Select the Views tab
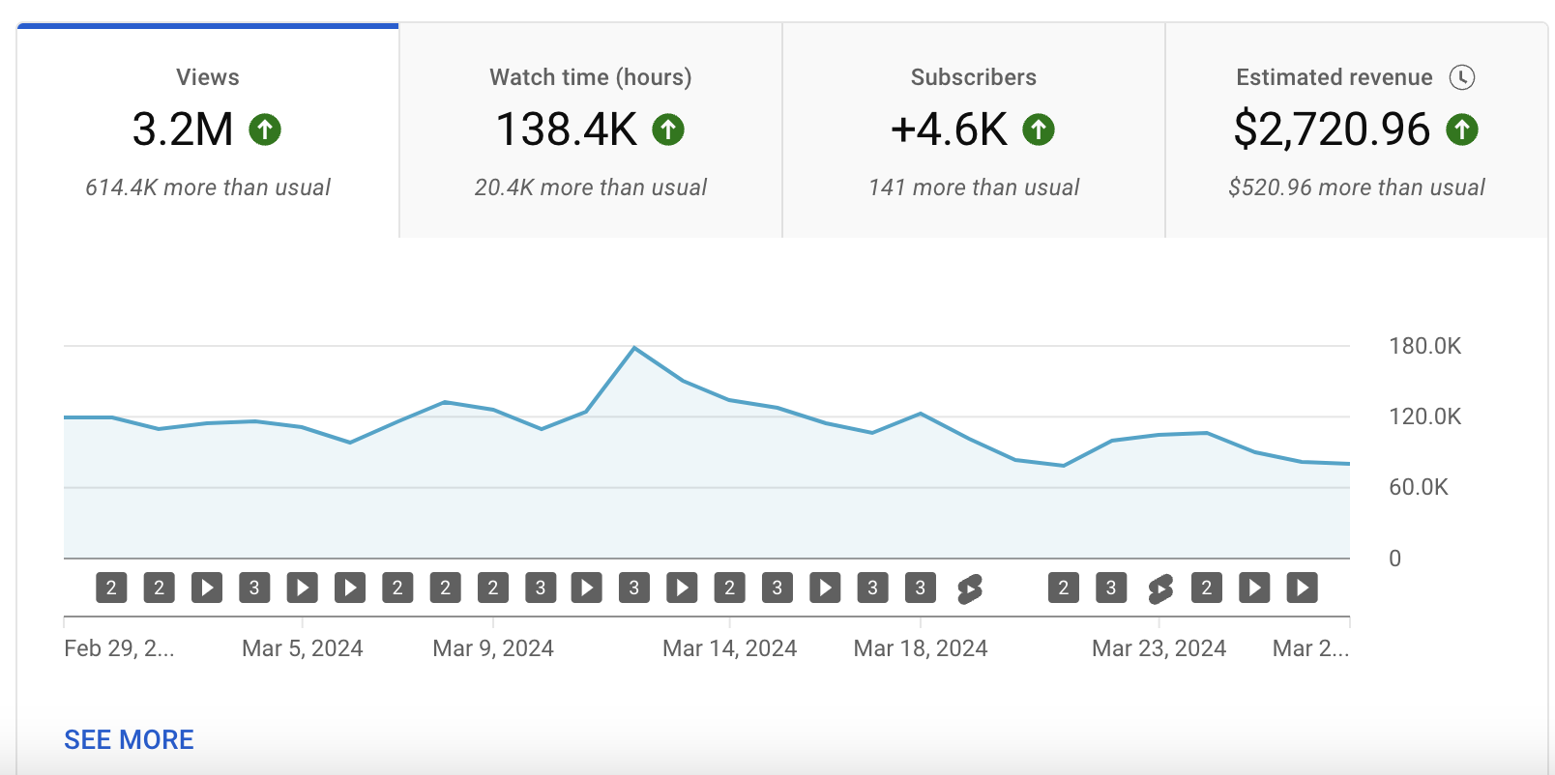The image size is (1555, 775). (208, 130)
